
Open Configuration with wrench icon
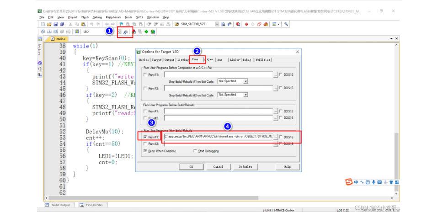click(x=286, y=24)
